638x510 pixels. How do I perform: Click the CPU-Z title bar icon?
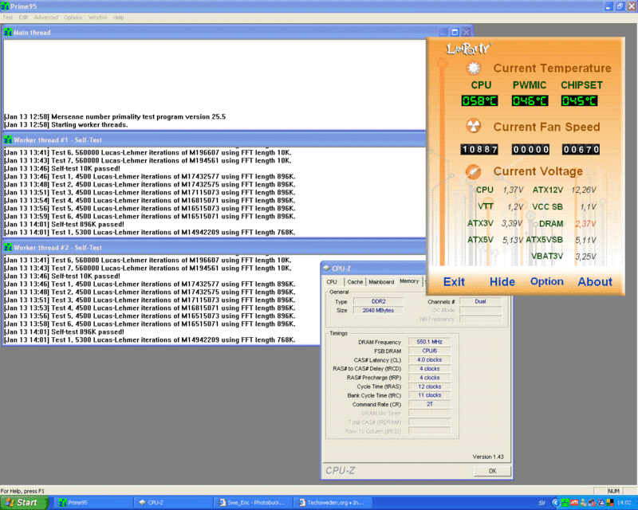[x=326, y=269]
